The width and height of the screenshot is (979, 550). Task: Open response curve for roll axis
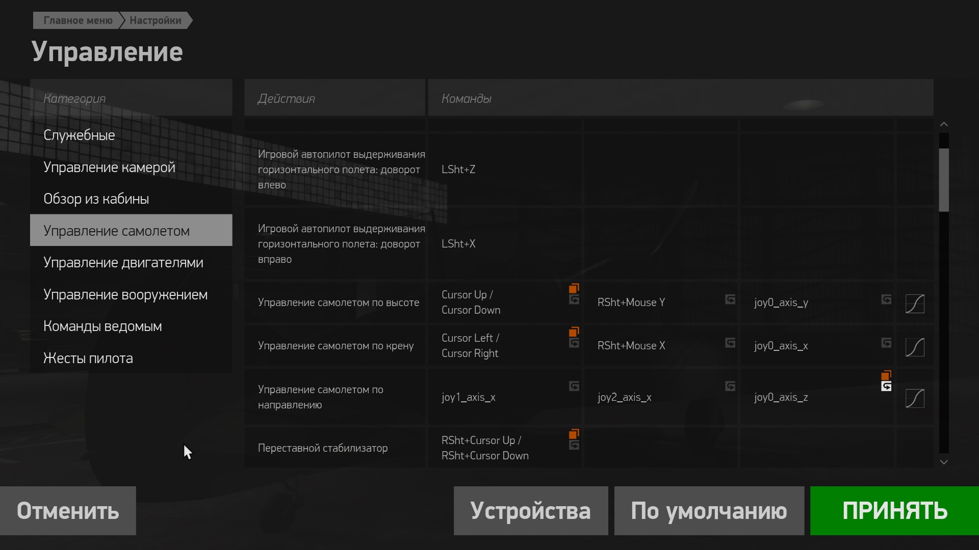[915, 347]
